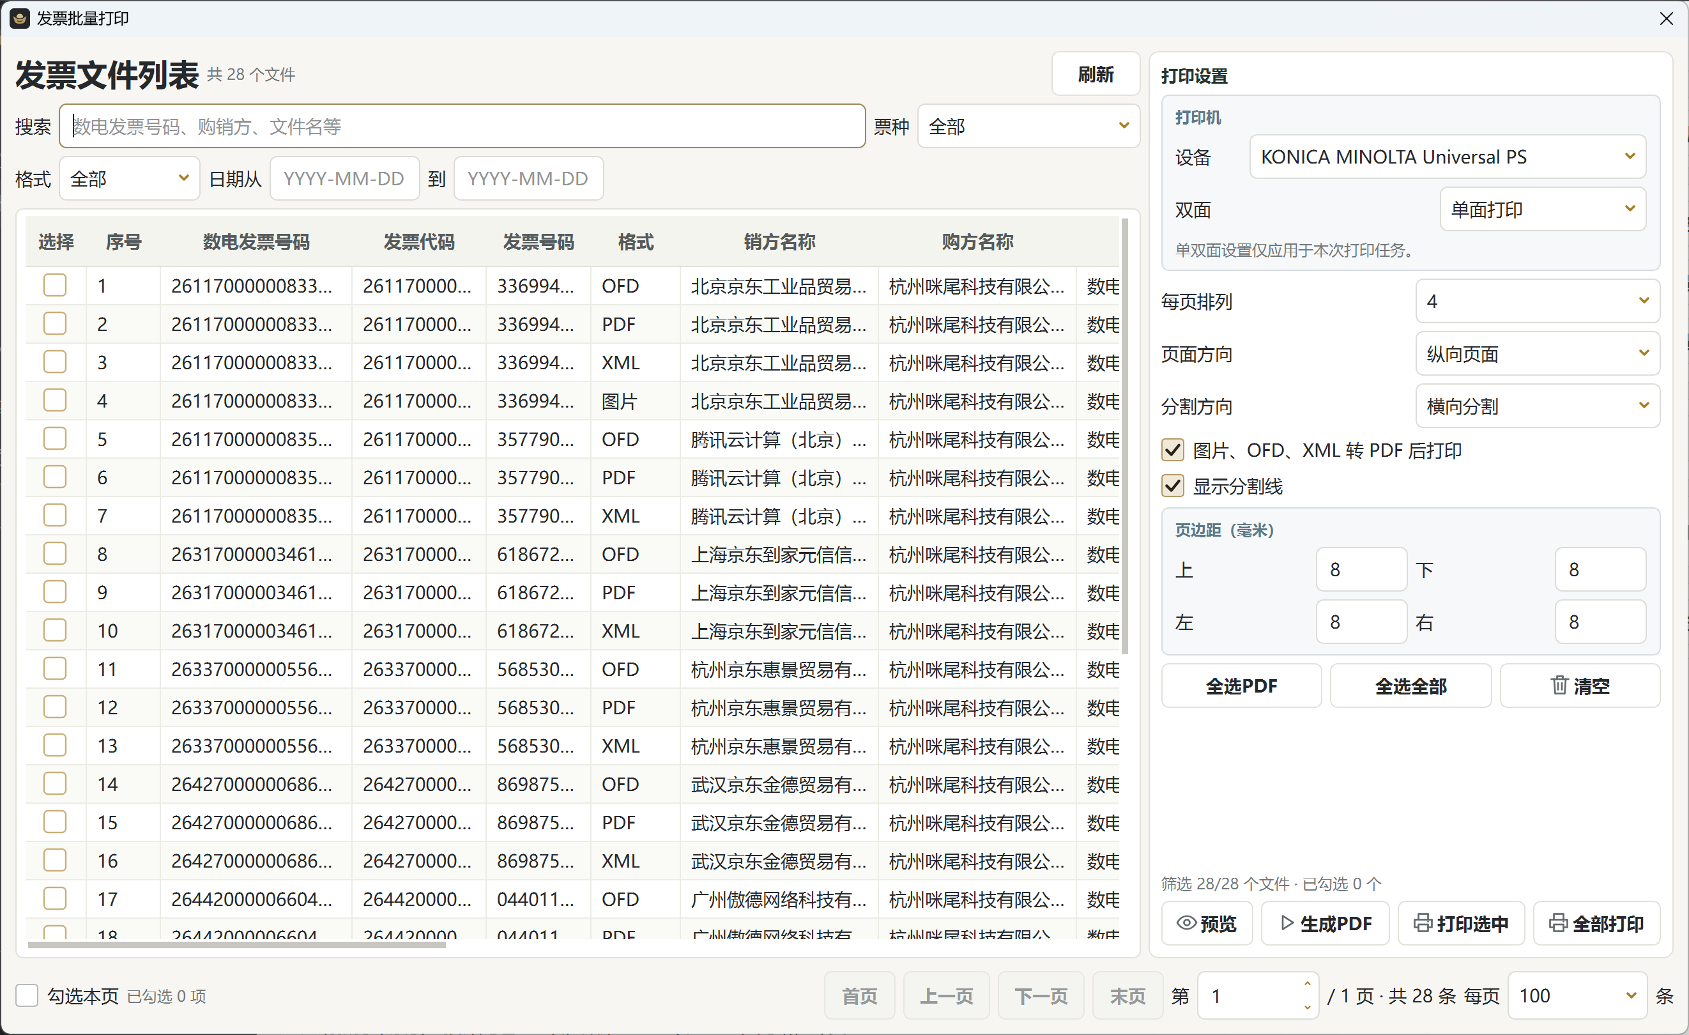Click the 序号 column header
1689x1035 pixels.
(123, 242)
